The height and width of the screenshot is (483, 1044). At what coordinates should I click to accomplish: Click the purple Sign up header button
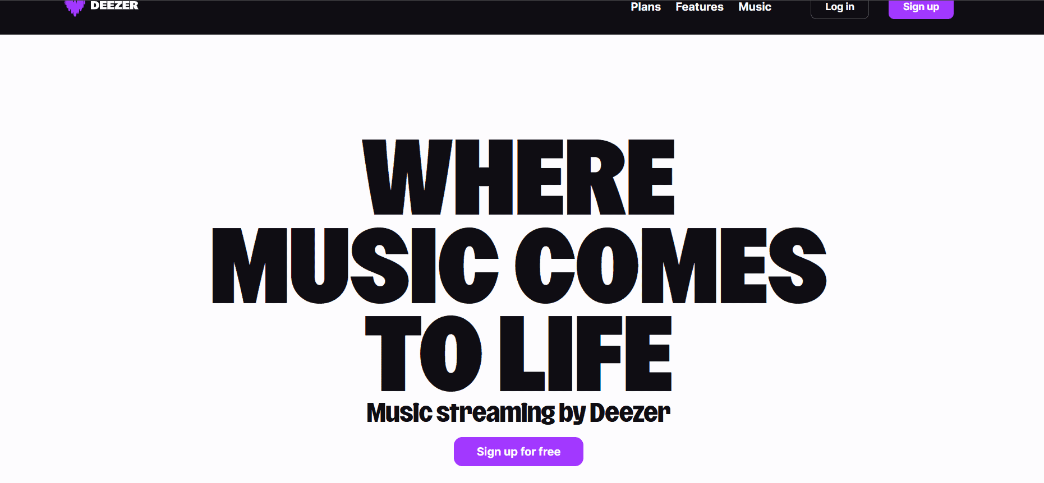pos(921,8)
